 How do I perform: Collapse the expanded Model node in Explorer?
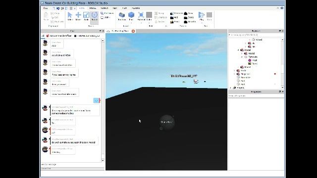[238, 50]
